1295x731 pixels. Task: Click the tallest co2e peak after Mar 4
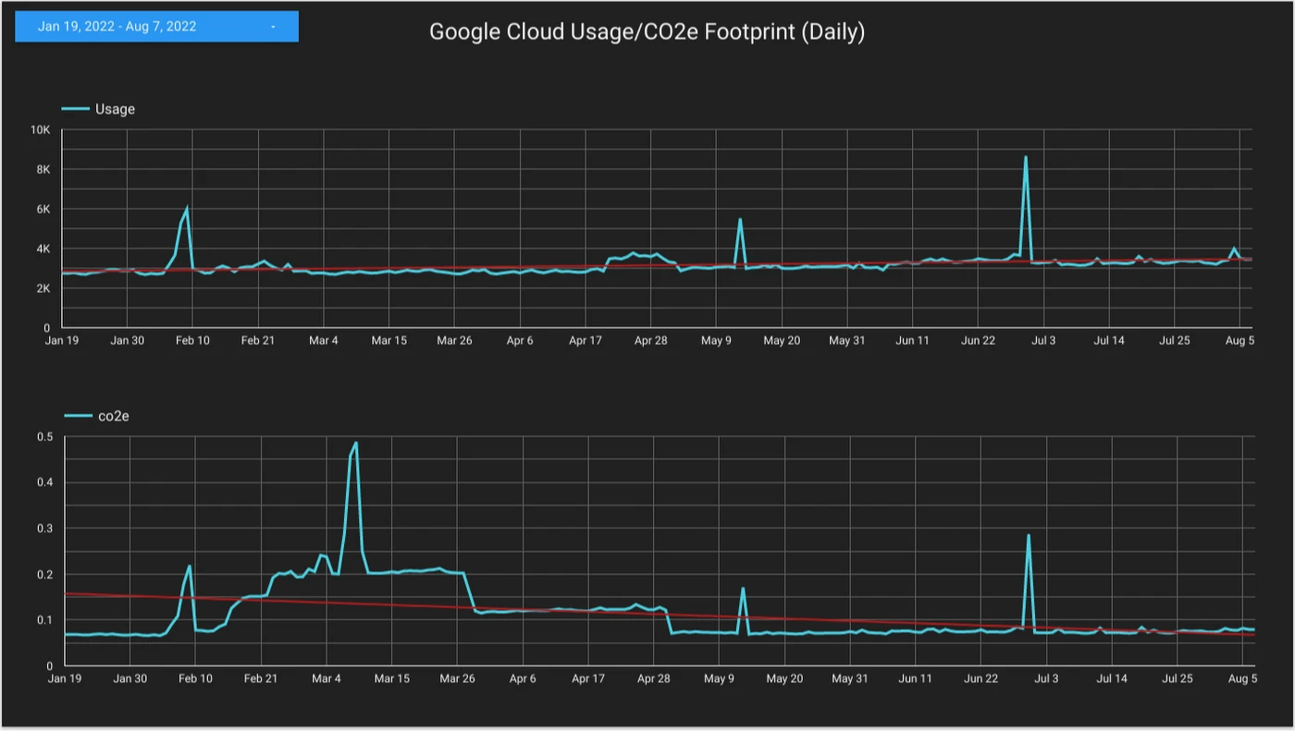[x=356, y=443]
